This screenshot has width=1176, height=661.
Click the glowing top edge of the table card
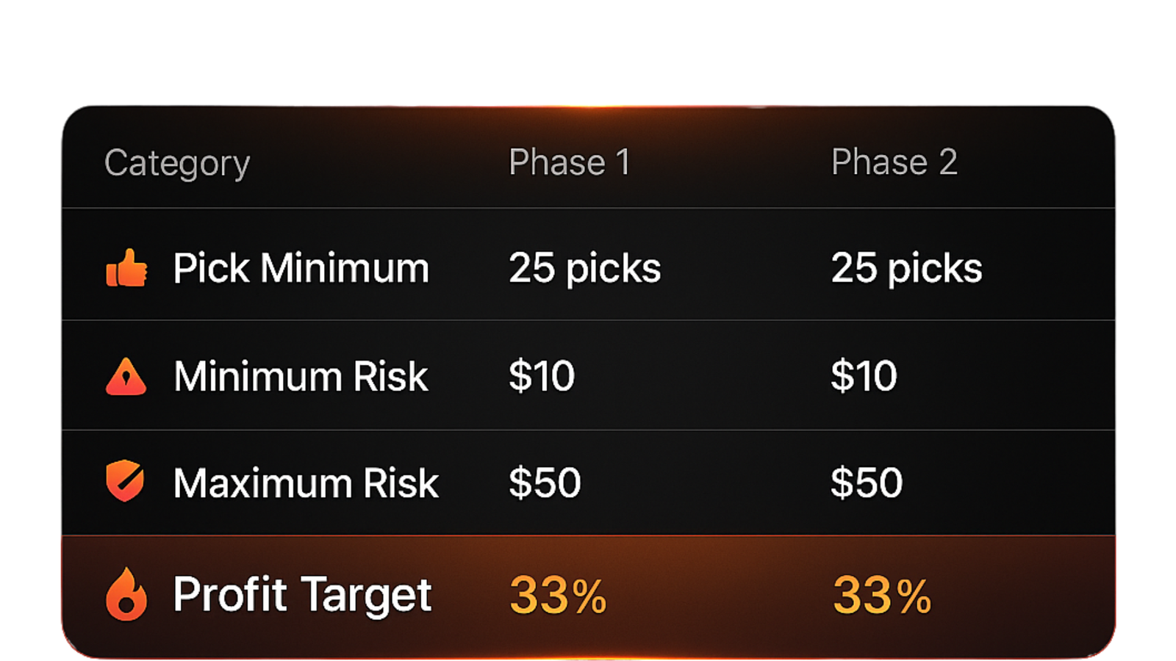(x=588, y=106)
